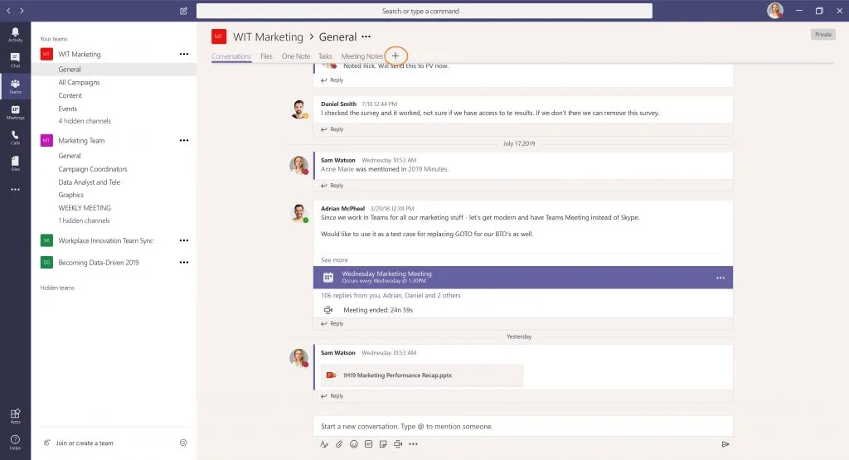Click the new chat compose icon

(183, 11)
